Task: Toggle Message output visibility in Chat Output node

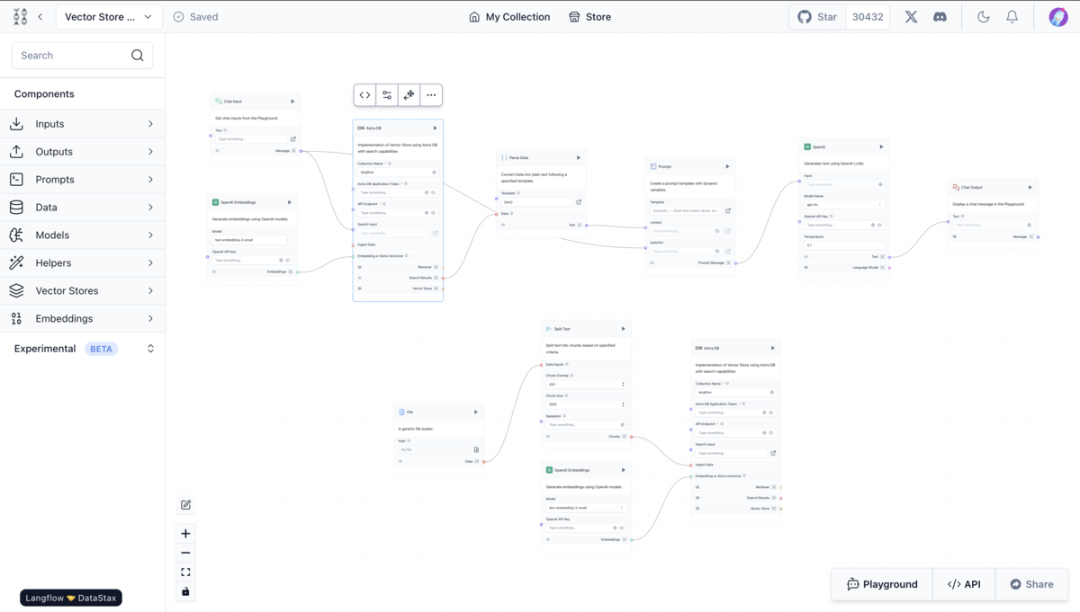Action: point(956,237)
